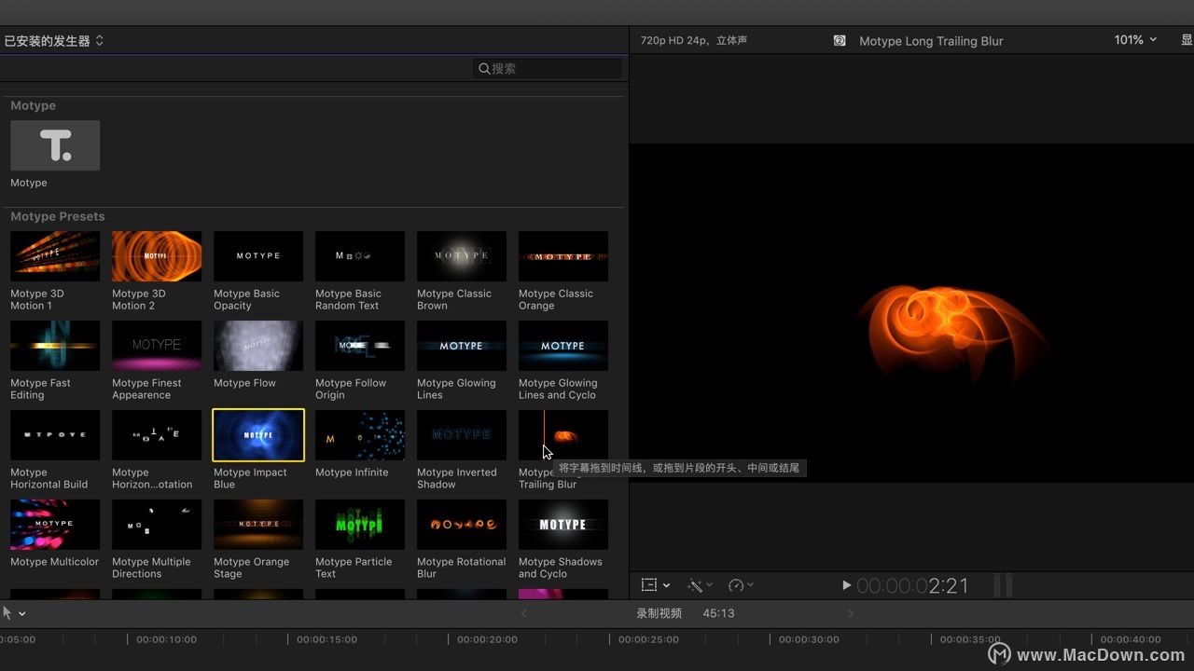Click timeline ruler at 00:00:35:00

click(970, 639)
